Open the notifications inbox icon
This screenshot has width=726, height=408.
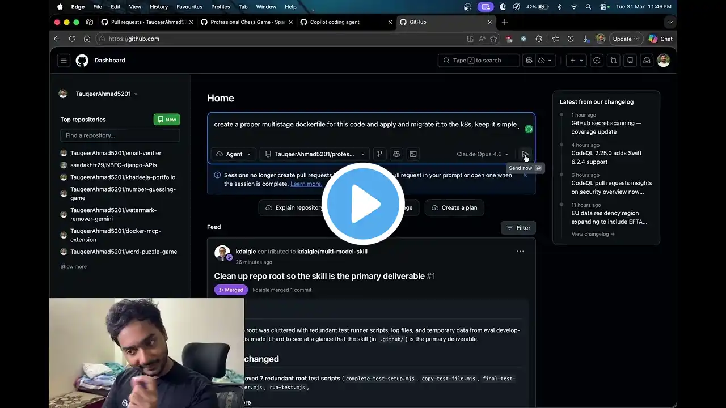click(646, 60)
